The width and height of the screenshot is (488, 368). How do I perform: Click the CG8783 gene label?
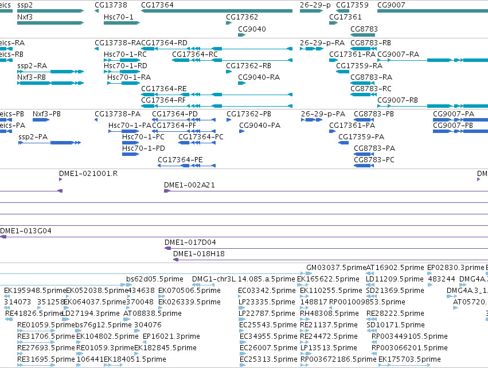364,29
